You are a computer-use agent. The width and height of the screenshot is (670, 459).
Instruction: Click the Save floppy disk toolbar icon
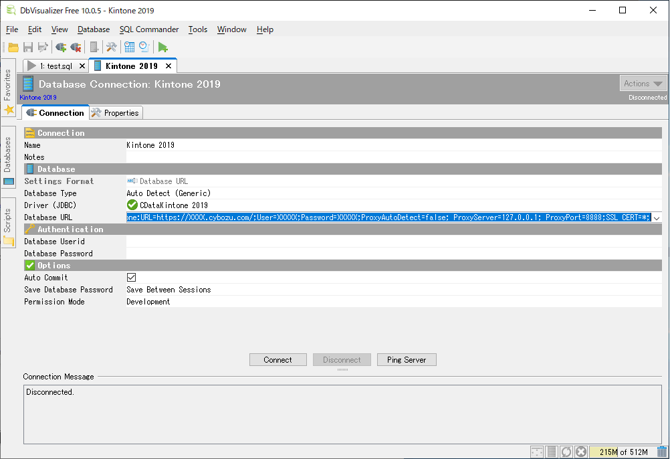pyautogui.click(x=28, y=47)
